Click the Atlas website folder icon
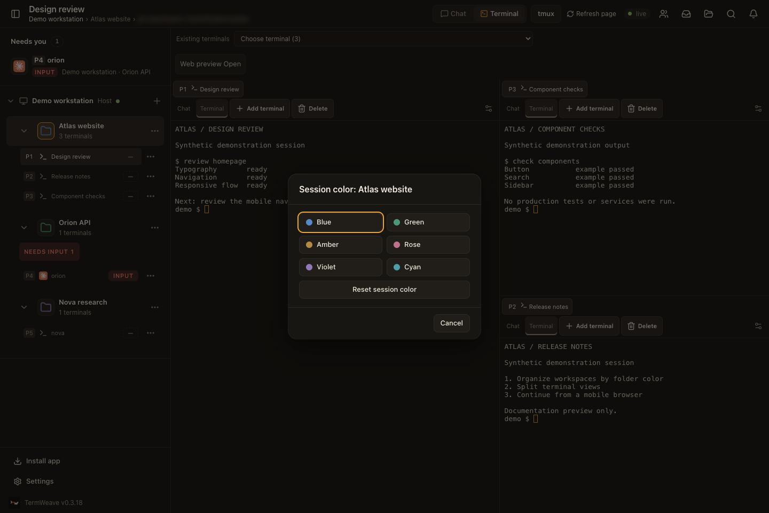The height and width of the screenshot is (513, 769). tap(46, 131)
